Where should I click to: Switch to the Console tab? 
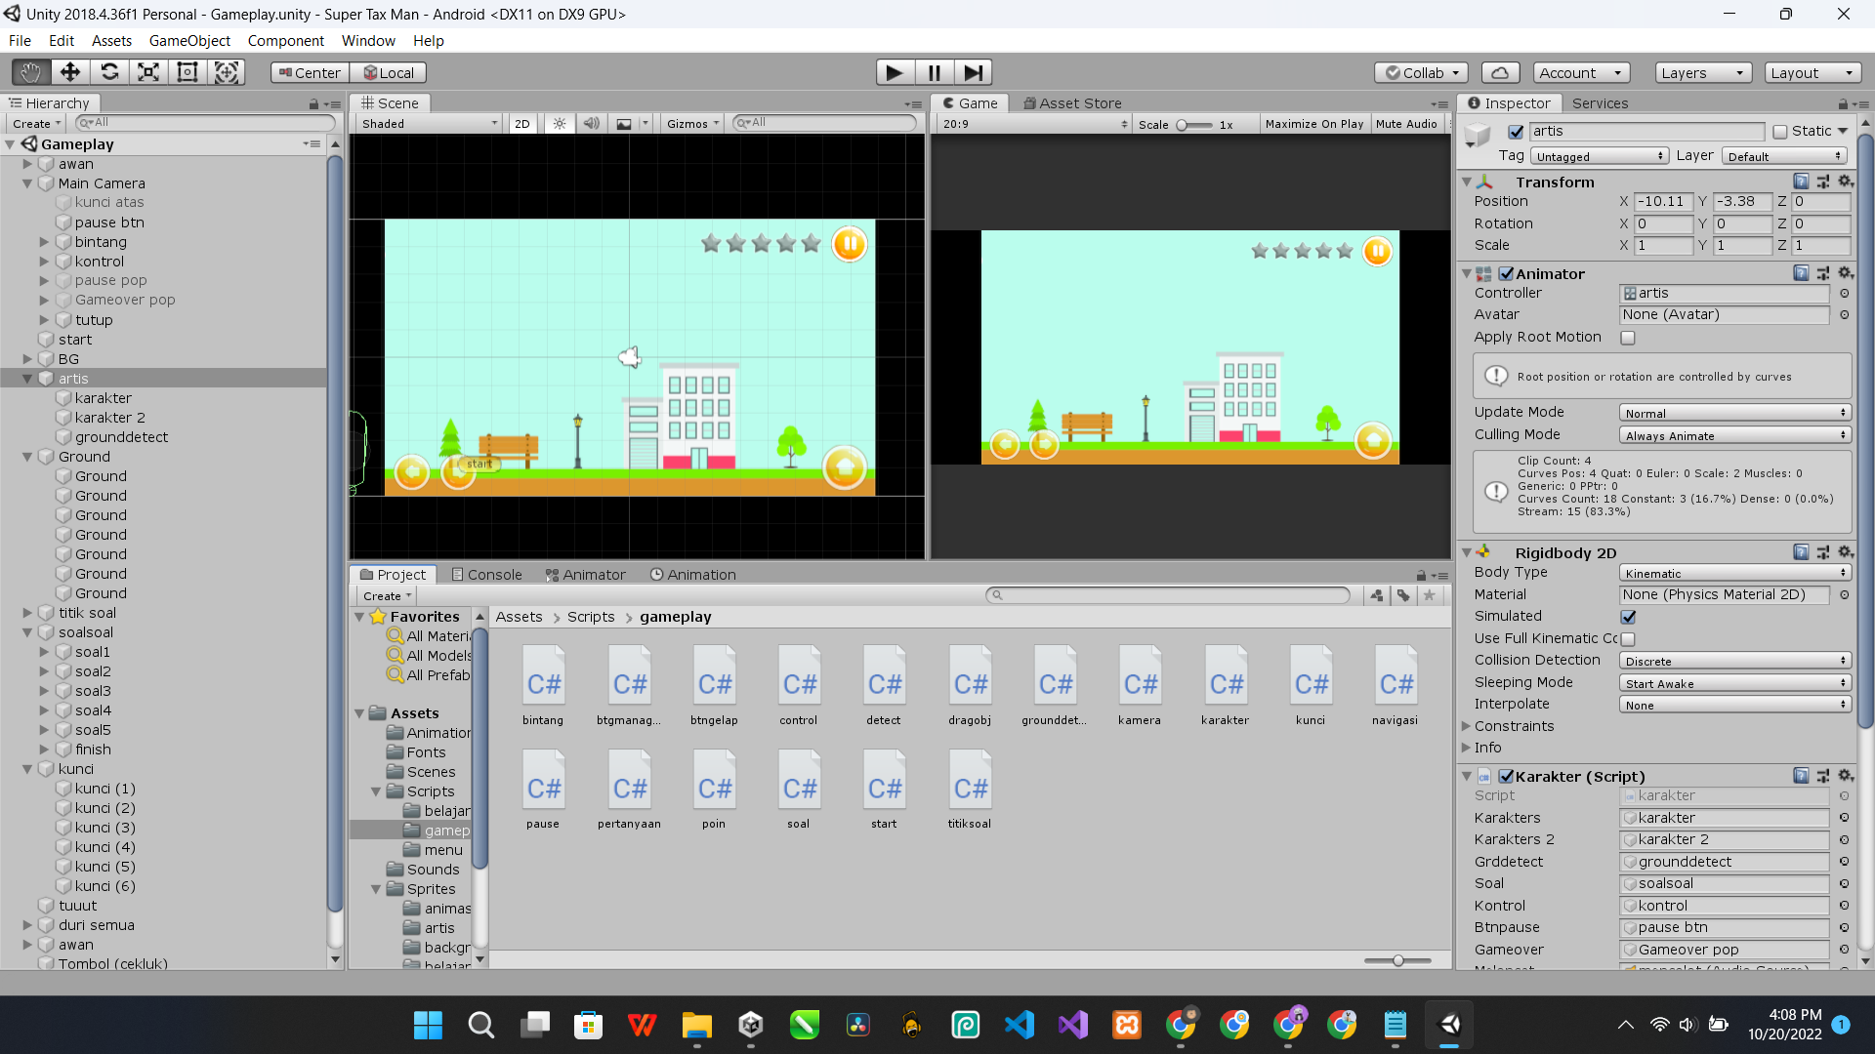coord(486,575)
